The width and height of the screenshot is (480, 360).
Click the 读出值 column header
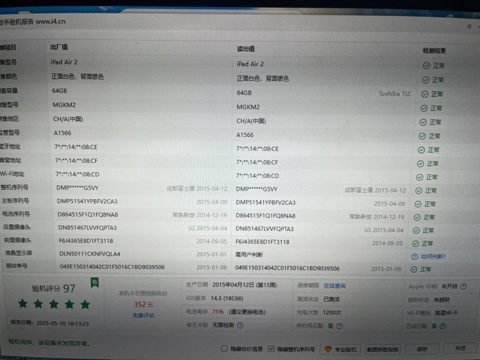pyautogui.click(x=246, y=49)
